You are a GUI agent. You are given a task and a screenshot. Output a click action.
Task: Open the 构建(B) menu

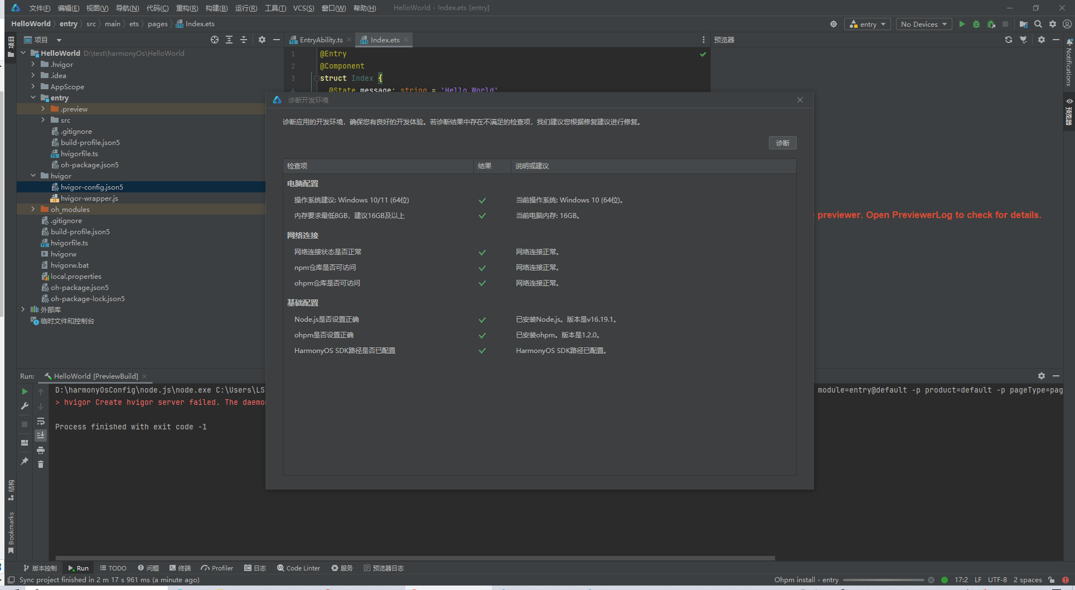point(216,8)
